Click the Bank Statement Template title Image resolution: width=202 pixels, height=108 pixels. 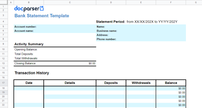(42, 16)
